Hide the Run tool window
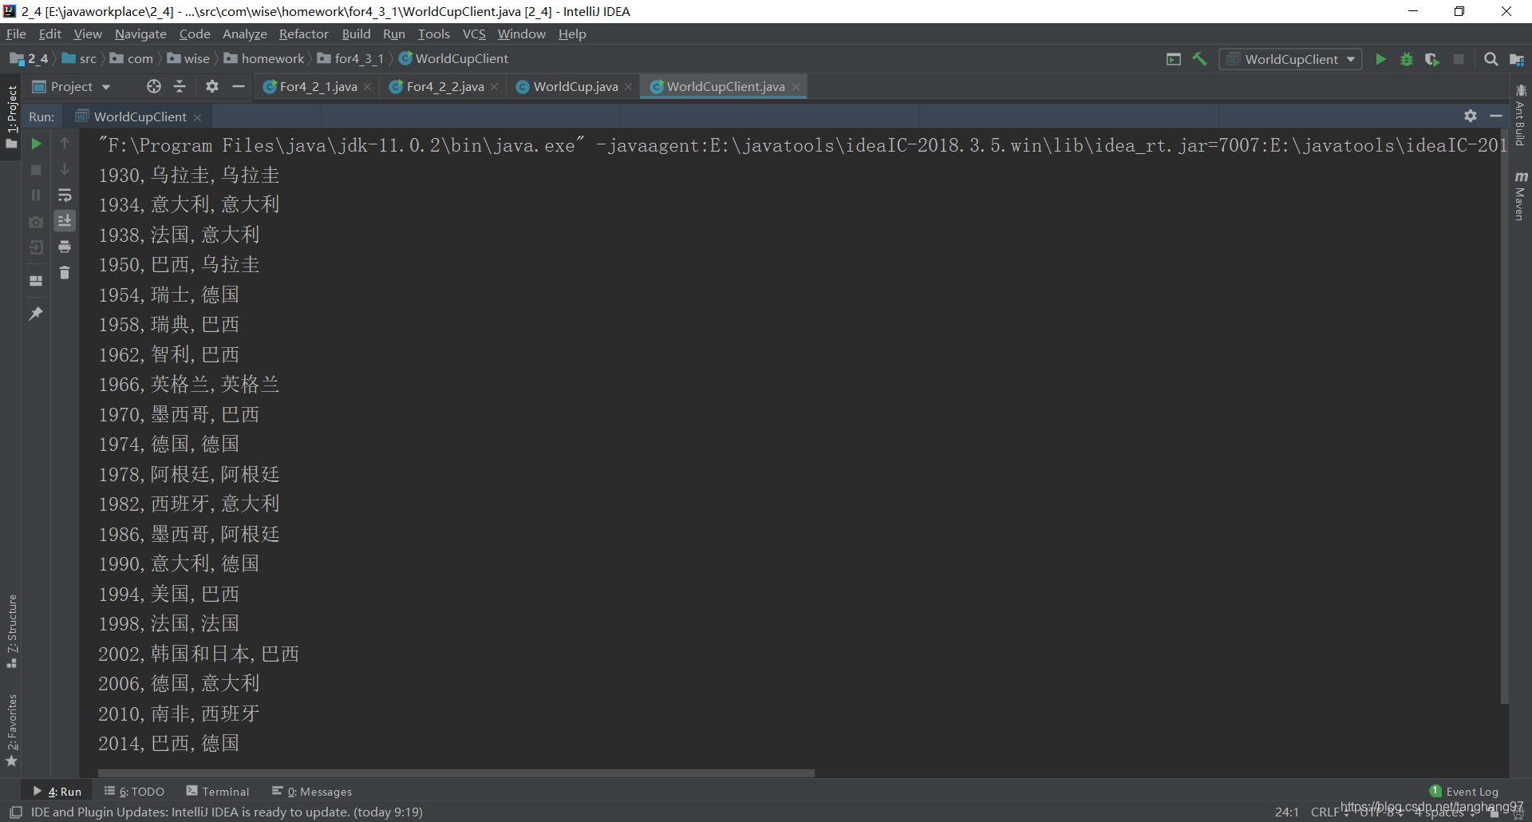Viewport: 1532px width, 822px height. [1496, 117]
